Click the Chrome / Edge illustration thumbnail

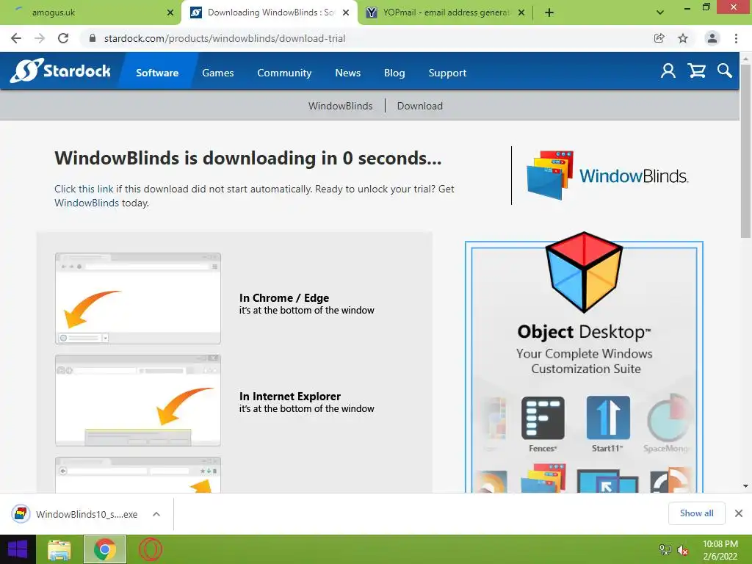pos(138,298)
